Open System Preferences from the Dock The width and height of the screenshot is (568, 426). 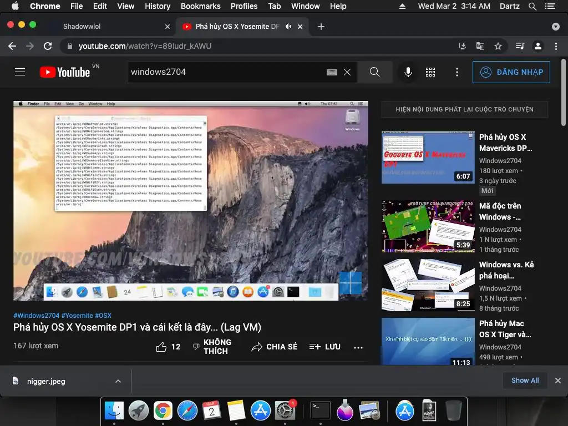pos(285,410)
